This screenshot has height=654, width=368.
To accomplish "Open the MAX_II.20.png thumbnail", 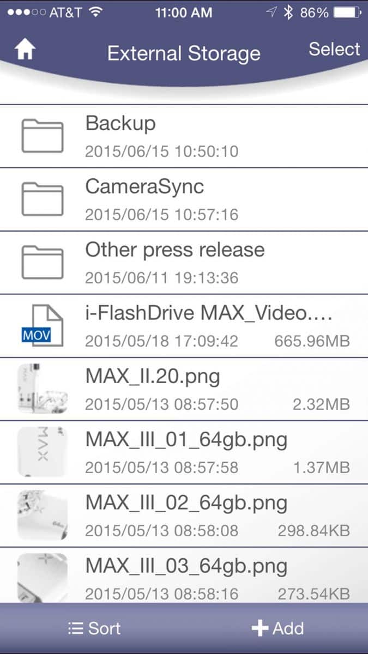I will tap(42, 389).
